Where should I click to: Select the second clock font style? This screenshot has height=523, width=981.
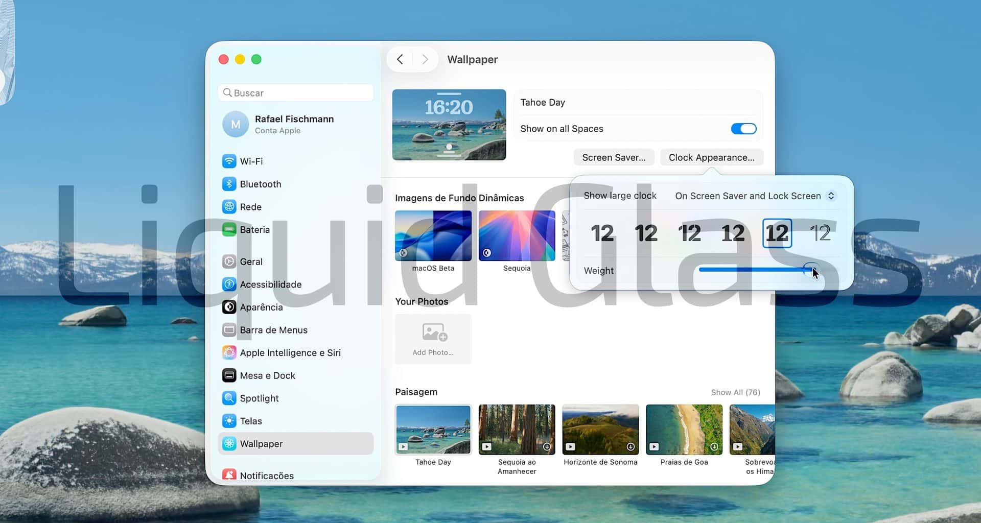646,233
